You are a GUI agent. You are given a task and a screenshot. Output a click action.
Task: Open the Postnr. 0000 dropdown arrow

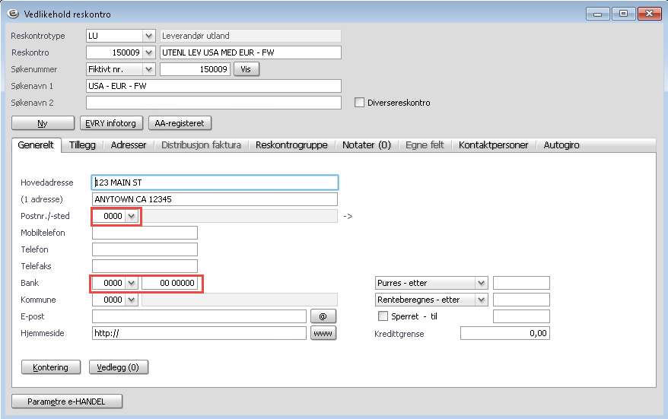(132, 216)
